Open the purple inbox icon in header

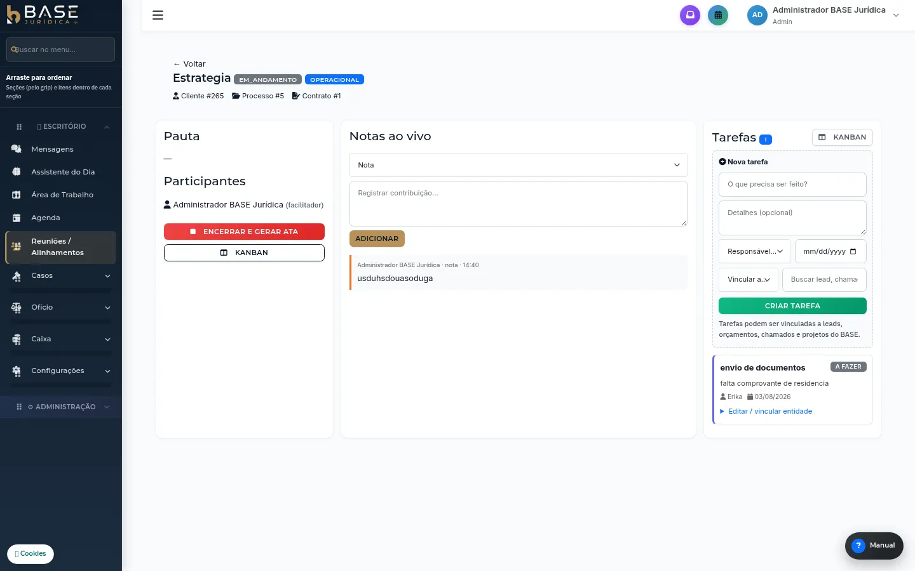pos(690,15)
